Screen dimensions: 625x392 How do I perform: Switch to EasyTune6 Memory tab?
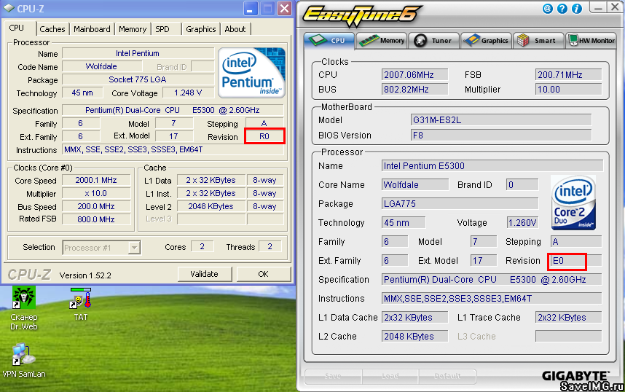click(x=382, y=41)
